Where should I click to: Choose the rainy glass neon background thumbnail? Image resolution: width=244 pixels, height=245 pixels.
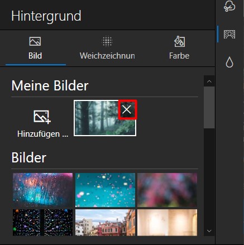(x=42, y=190)
